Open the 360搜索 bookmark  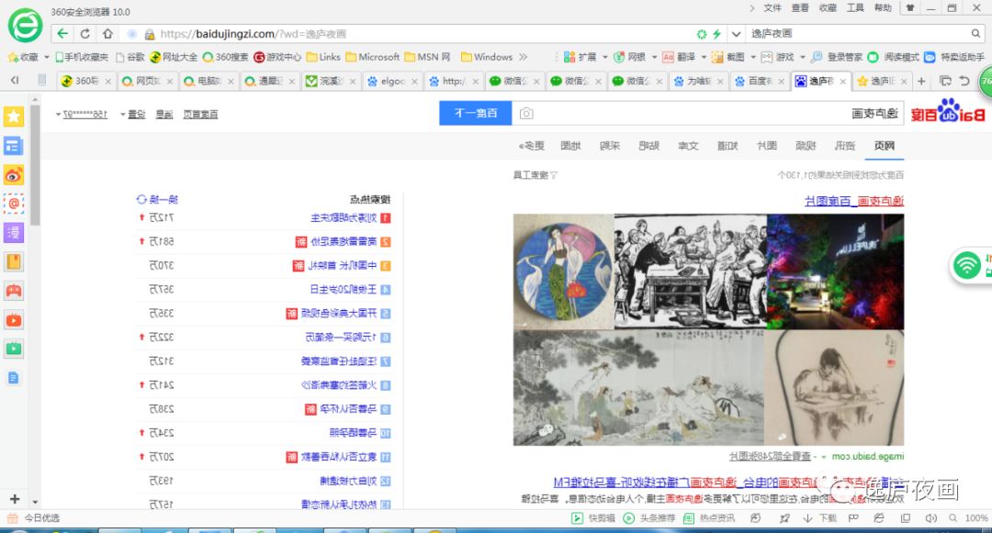pos(226,57)
